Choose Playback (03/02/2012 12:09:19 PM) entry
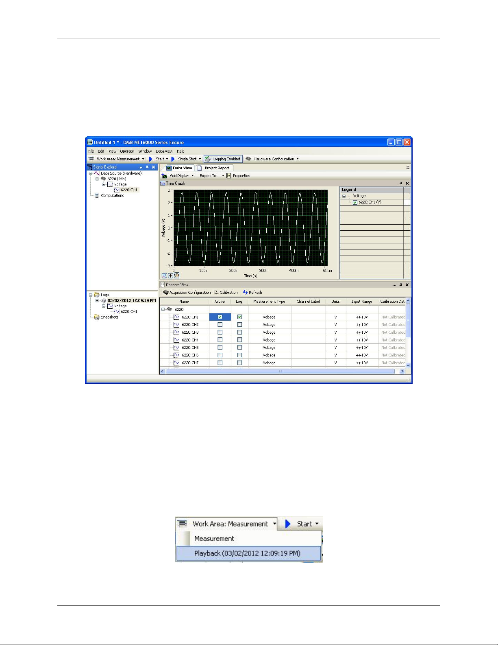 (248, 553)
